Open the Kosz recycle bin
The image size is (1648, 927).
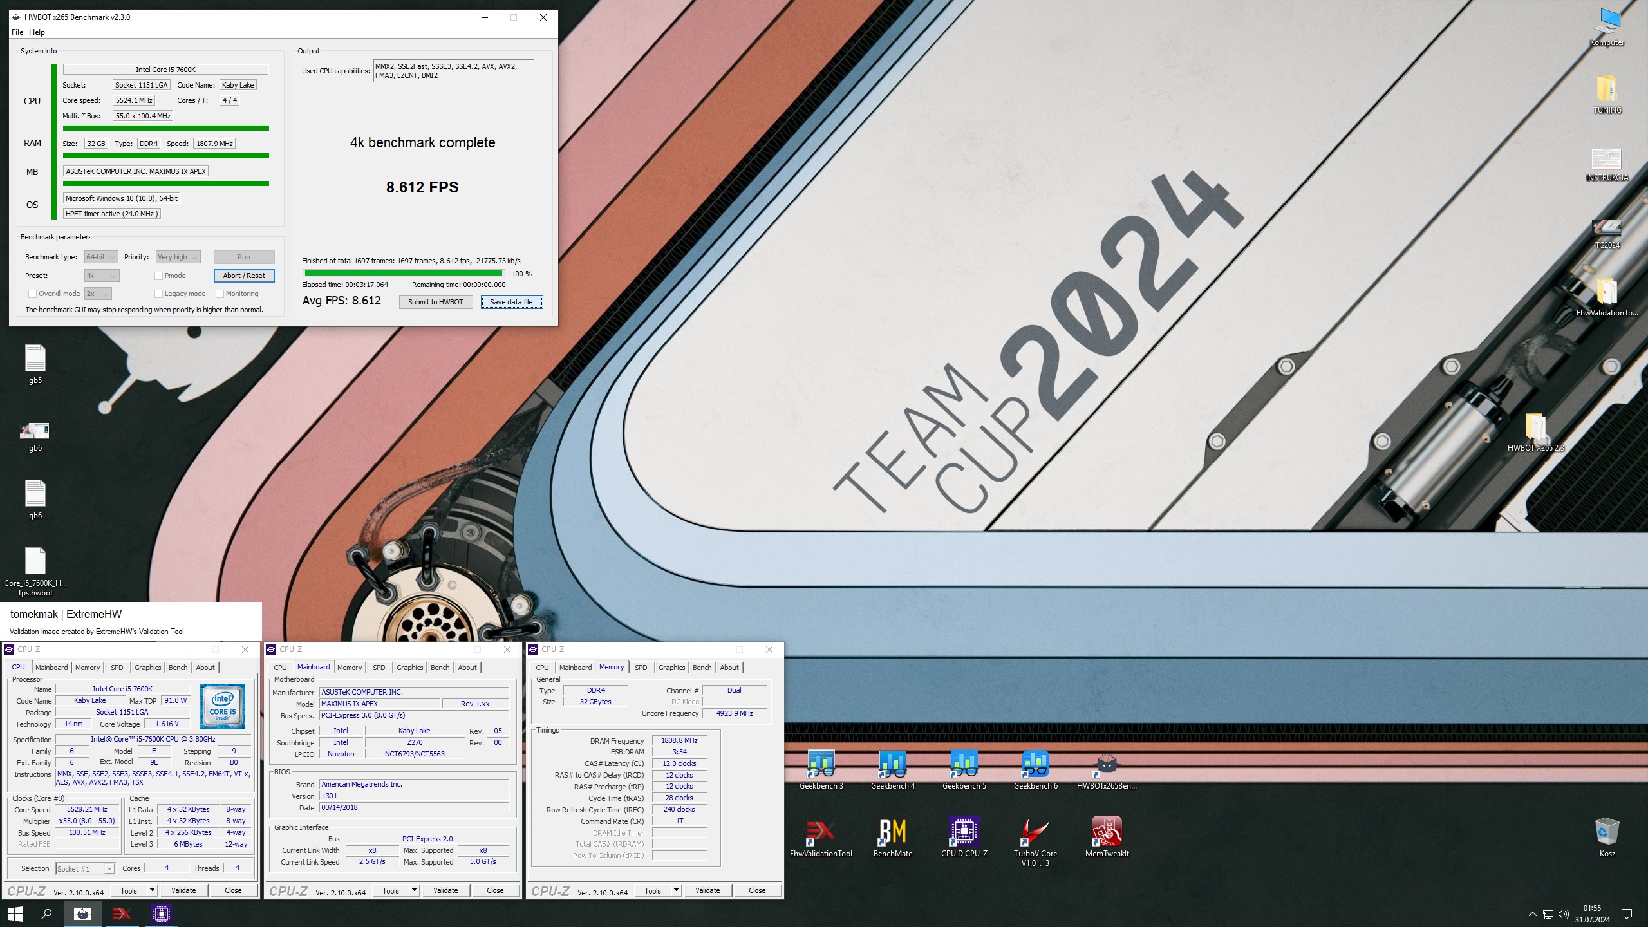[x=1607, y=837]
